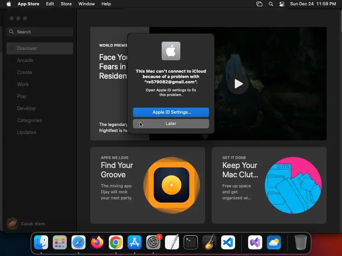
Task: Open the Window menu
Action: coord(87,4)
